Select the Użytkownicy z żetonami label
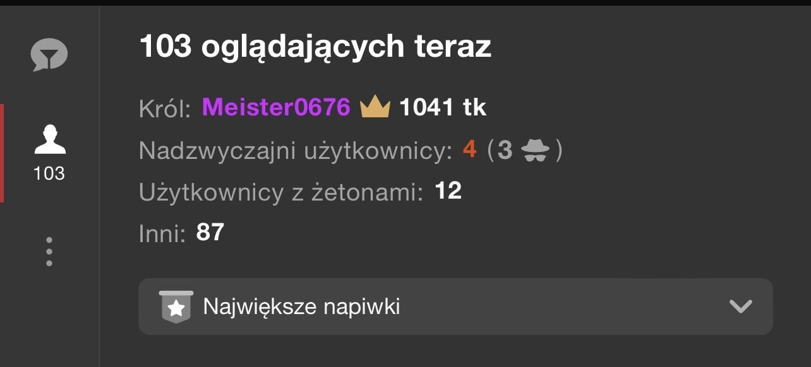 click(280, 192)
